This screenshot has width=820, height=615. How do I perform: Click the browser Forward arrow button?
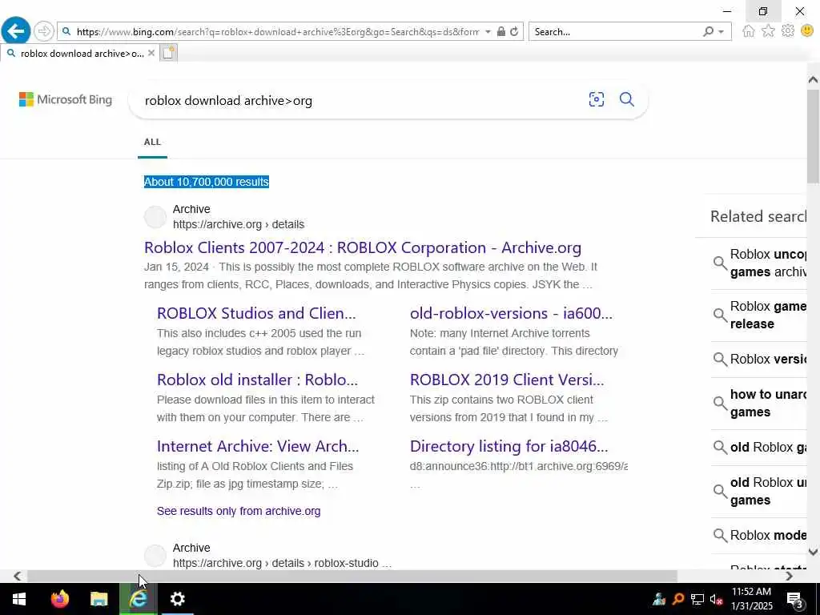click(x=44, y=31)
